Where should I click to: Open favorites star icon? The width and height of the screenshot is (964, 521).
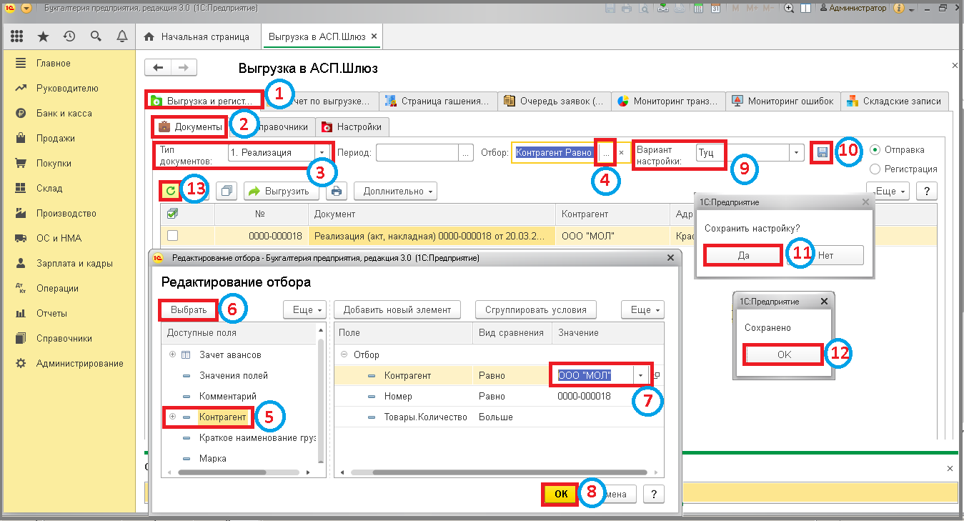43,36
